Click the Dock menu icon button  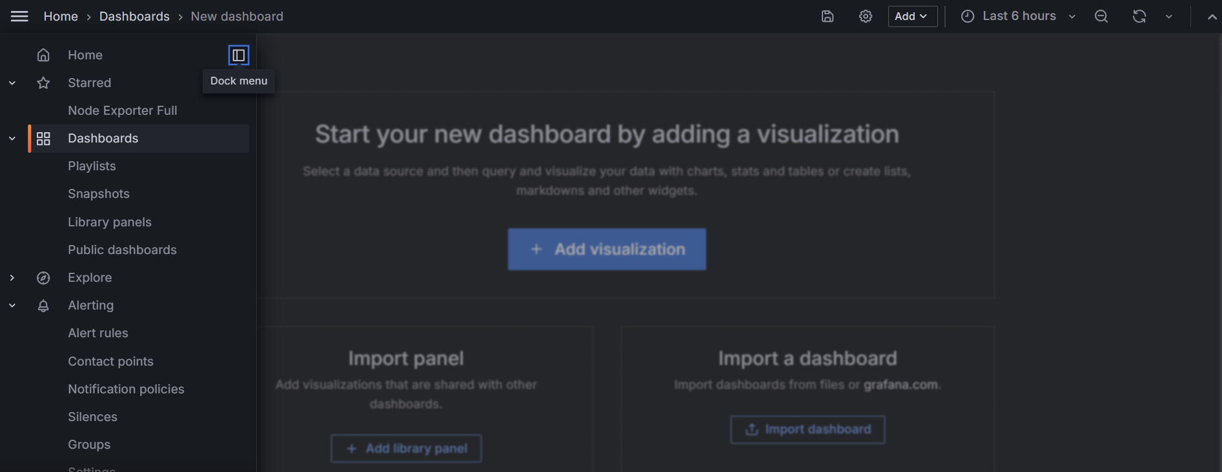[238, 55]
